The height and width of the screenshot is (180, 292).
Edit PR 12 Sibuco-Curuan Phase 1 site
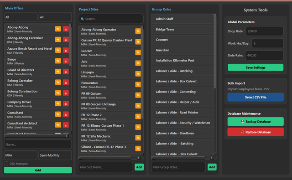tap(138, 127)
